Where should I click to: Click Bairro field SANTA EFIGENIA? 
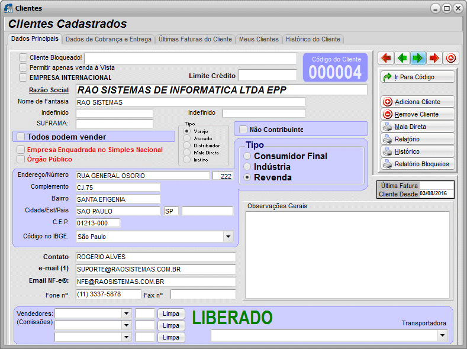coord(118,199)
